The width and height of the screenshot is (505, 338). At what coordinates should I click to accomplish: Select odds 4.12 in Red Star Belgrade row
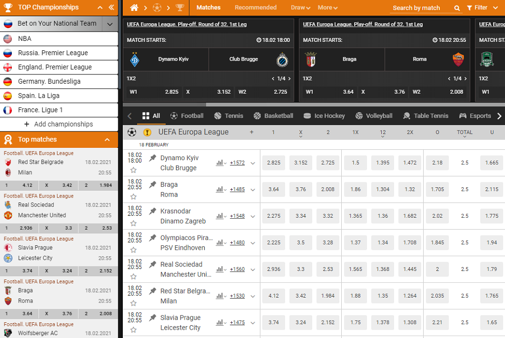coord(273,296)
